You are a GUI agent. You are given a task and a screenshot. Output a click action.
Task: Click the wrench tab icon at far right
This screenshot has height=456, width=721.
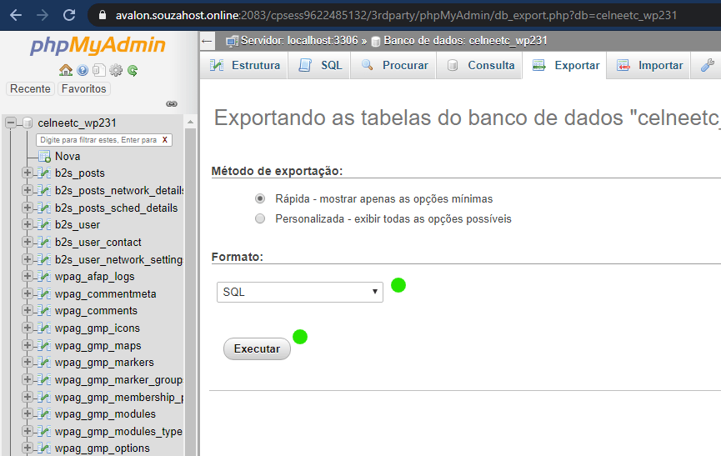(x=707, y=65)
